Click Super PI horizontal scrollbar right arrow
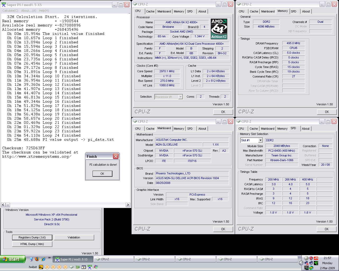Image resolution: width=339 pixels, height=271 pixels. pos(128,205)
